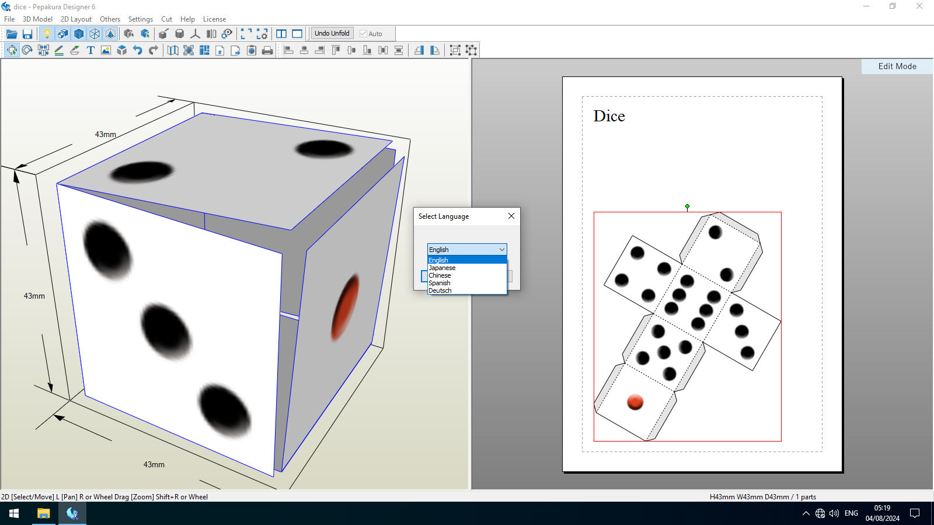934x525 pixels.
Task: Click the Redo arrow icon
Action: point(154,50)
